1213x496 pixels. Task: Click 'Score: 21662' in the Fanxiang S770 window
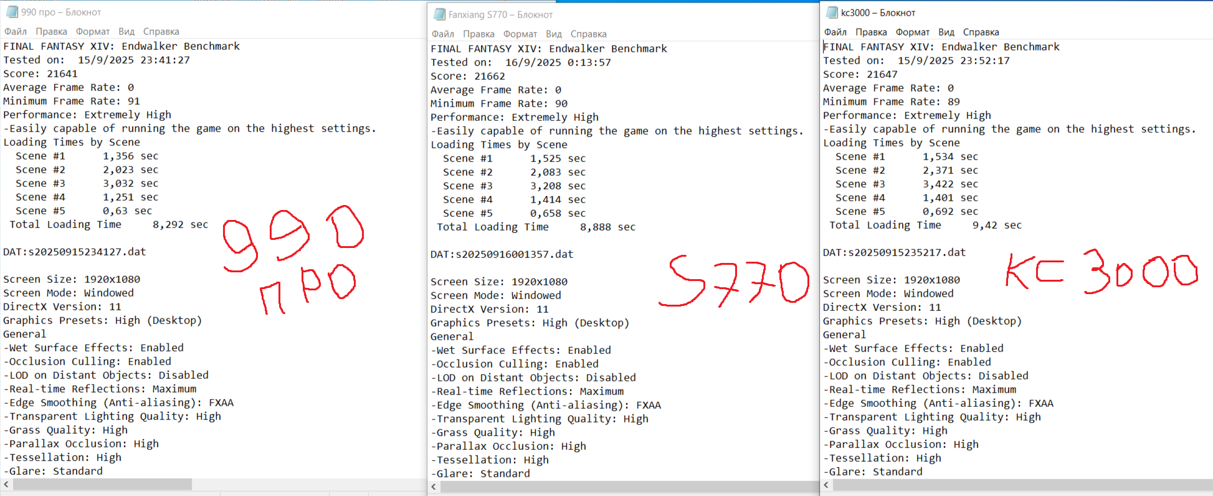click(x=468, y=76)
